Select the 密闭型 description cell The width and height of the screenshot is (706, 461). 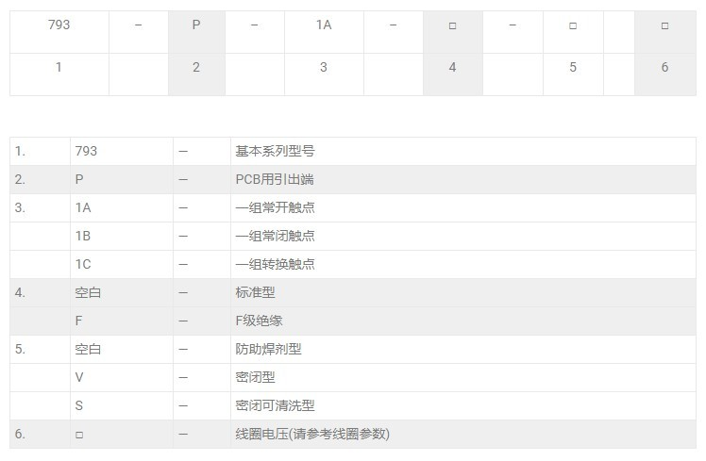pos(255,377)
